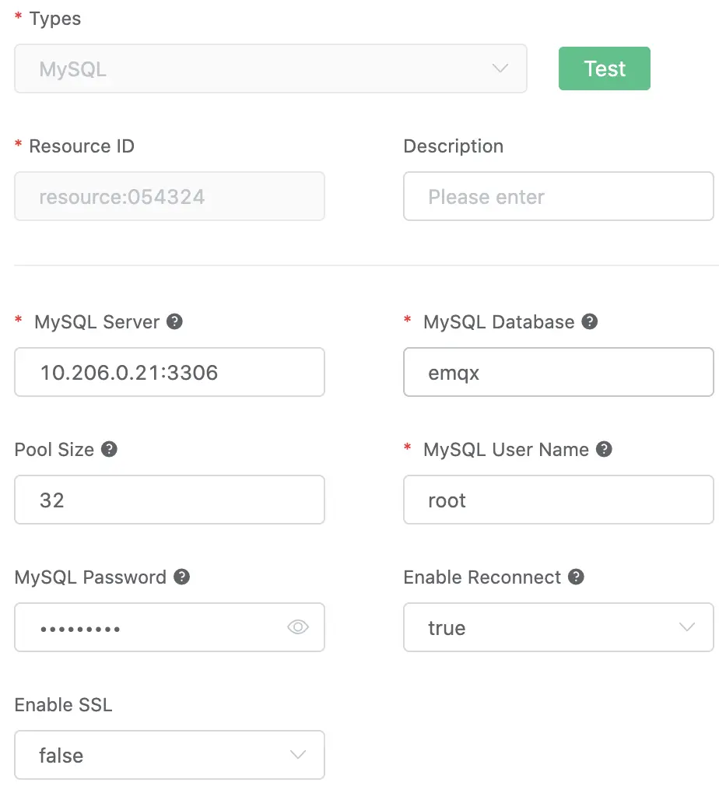
Task: Open the Types dropdown showing MySQL
Action: point(271,68)
